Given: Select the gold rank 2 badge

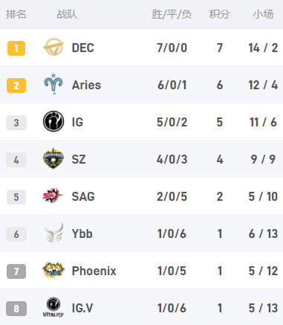Looking at the screenshot, I should pos(16,86).
